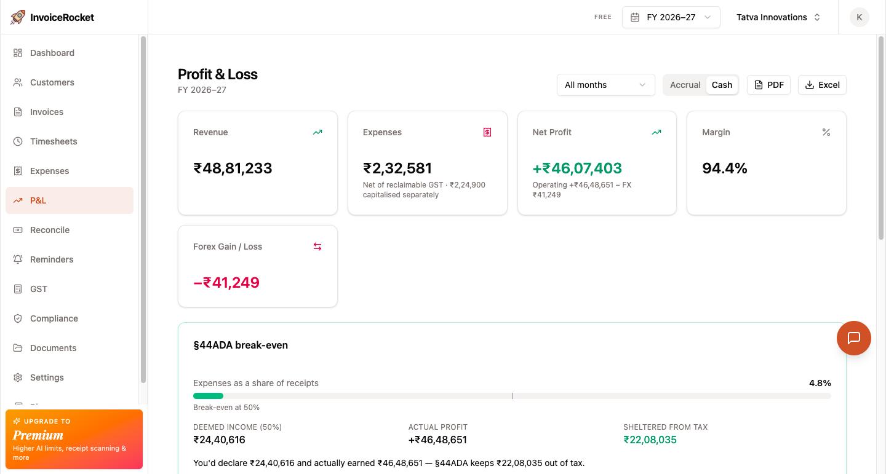
Task: Expand the Tatva Innovations company switcher
Action: pos(779,17)
